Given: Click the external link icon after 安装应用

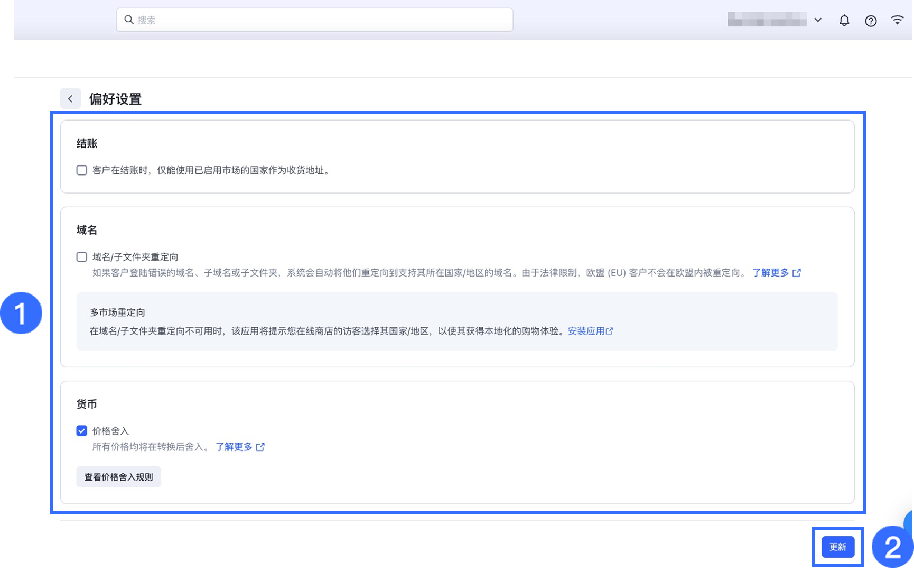Looking at the screenshot, I should [x=609, y=331].
